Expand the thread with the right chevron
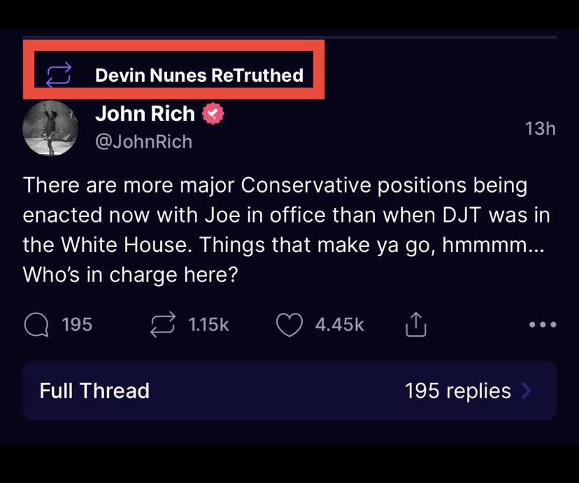Viewport: 579px width, 483px height. tap(527, 391)
